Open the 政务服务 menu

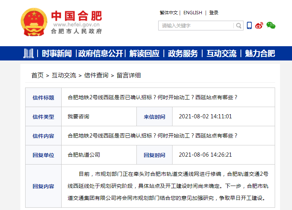(183, 53)
